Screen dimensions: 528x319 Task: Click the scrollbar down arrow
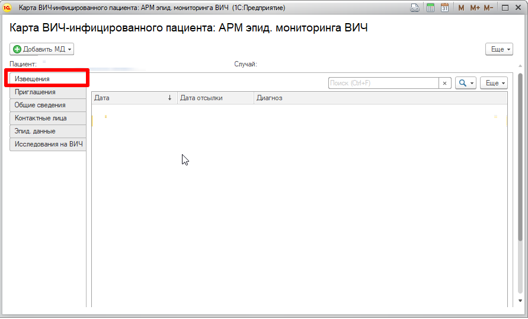[520, 301]
